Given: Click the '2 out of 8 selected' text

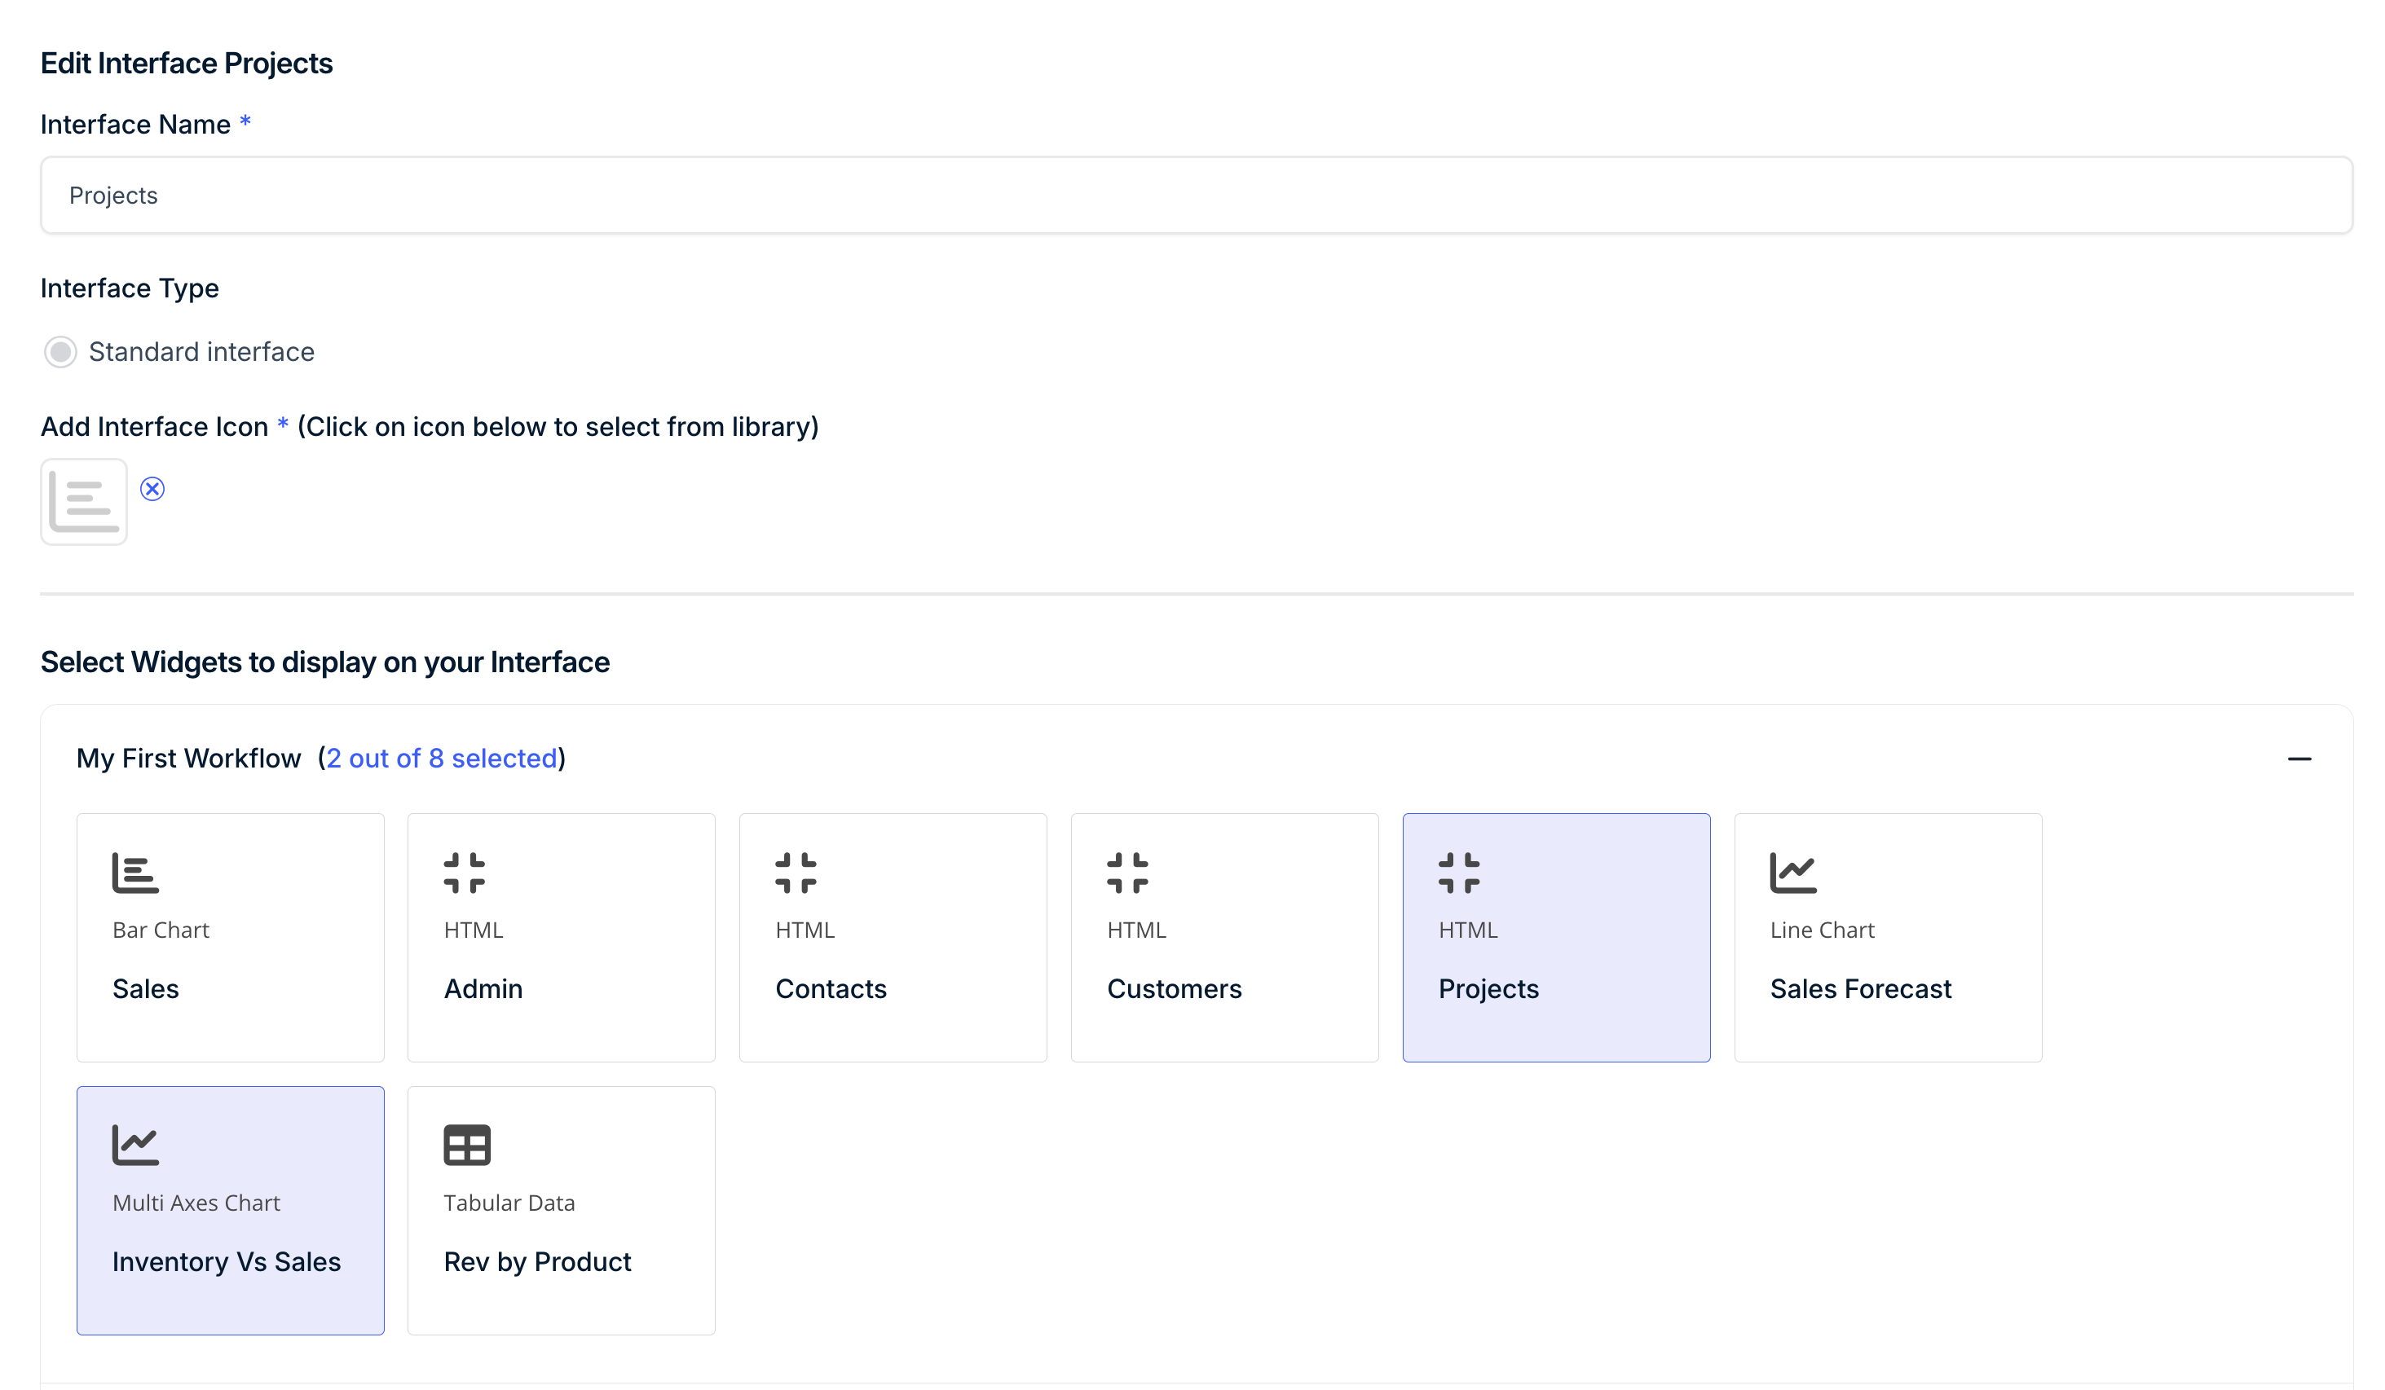Looking at the screenshot, I should click(442, 758).
